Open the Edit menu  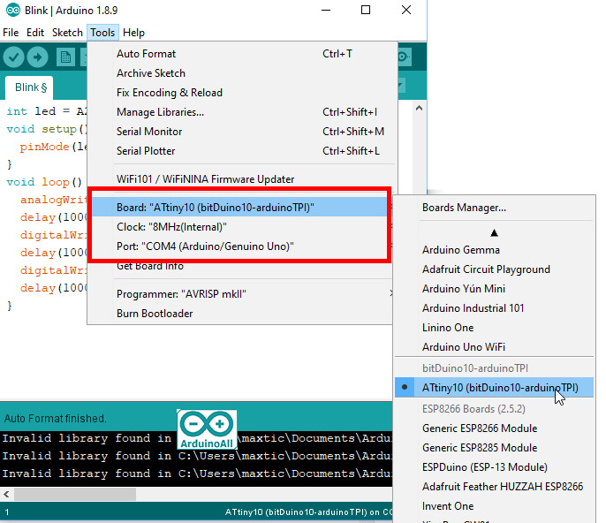coord(35,33)
